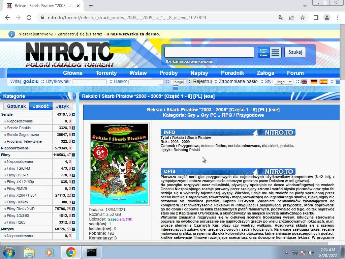Image resolution: width=345 pixels, height=259 pixels.
Task: Open the Chrome profile avatar
Action: [327, 18]
